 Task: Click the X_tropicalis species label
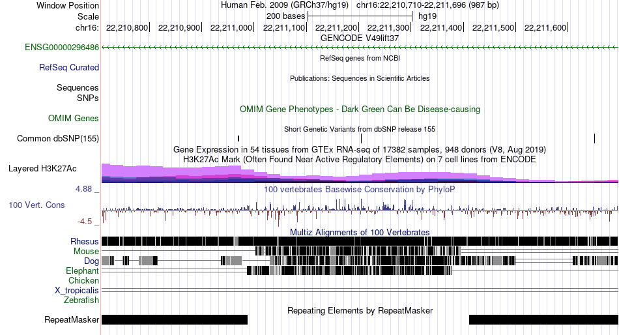[x=77, y=291]
